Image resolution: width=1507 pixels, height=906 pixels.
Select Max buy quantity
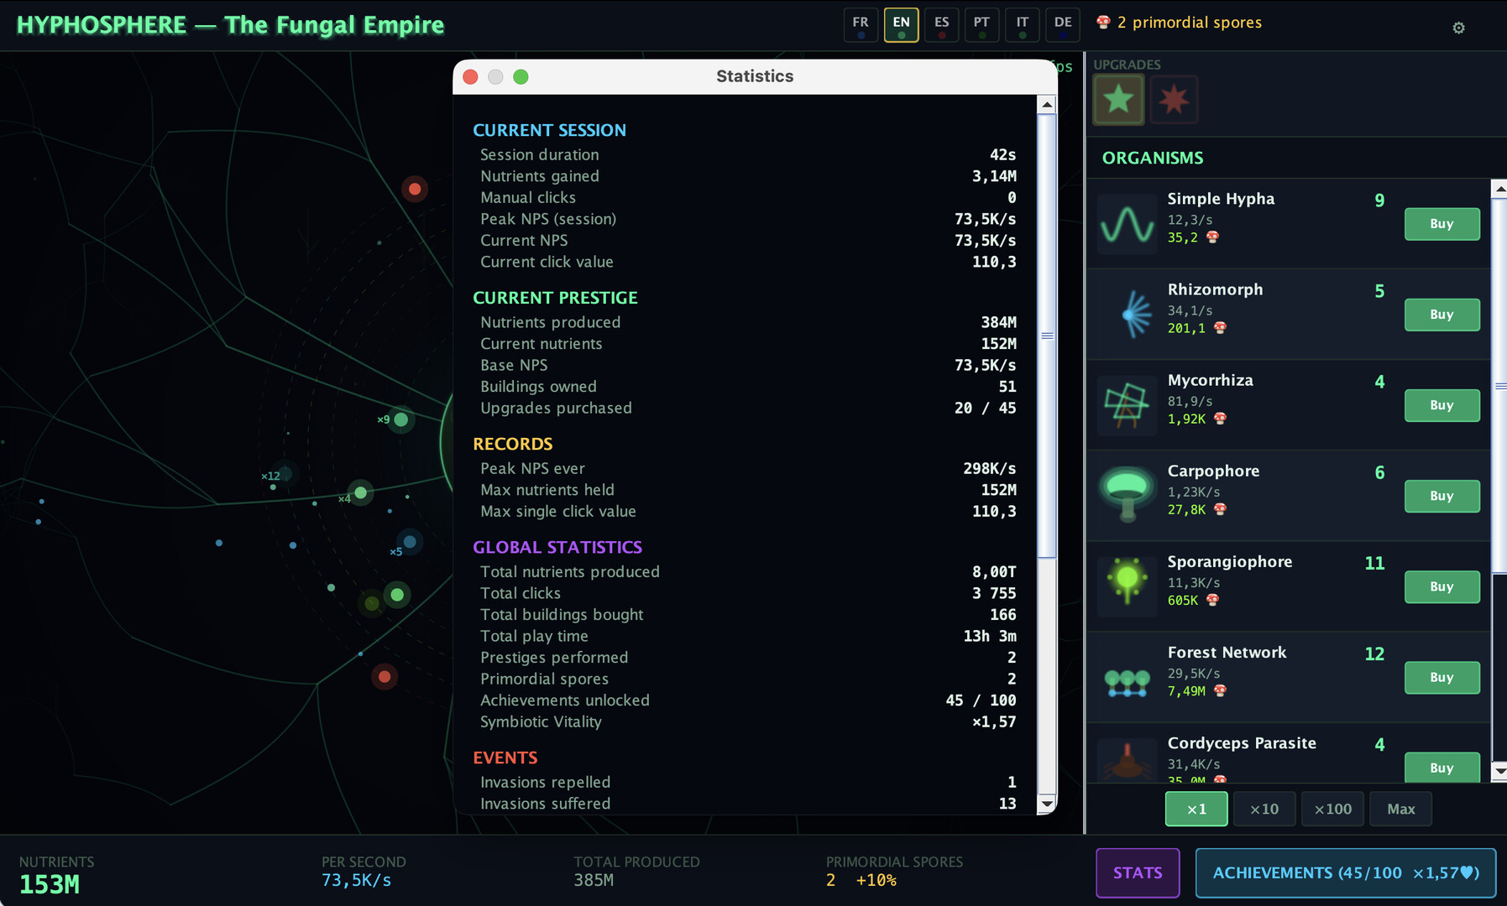(1400, 809)
